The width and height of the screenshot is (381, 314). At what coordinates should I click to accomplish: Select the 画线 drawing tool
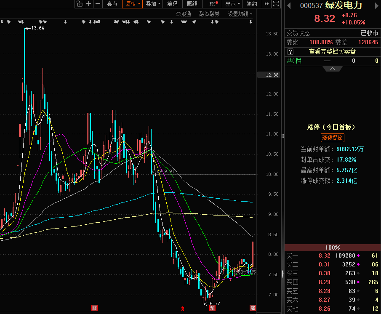[x=192, y=4]
